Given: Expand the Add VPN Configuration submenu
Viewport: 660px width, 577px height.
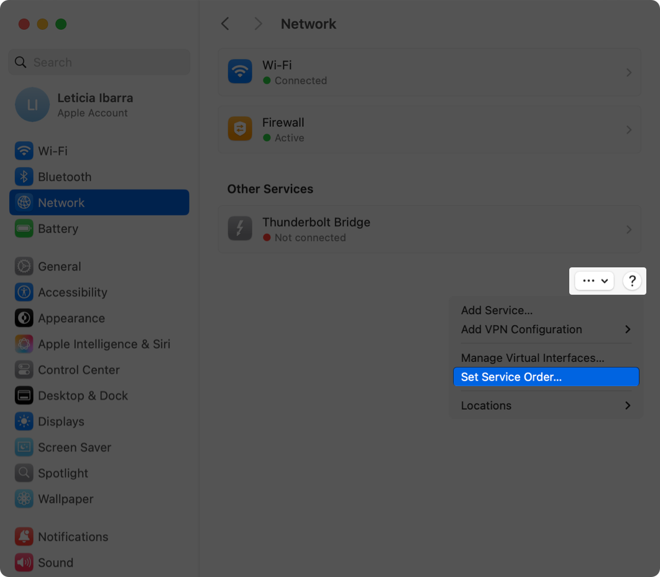Looking at the screenshot, I should pyautogui.click(x=546, y=330).
